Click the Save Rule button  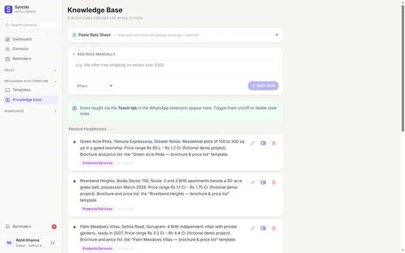[263, 85]
